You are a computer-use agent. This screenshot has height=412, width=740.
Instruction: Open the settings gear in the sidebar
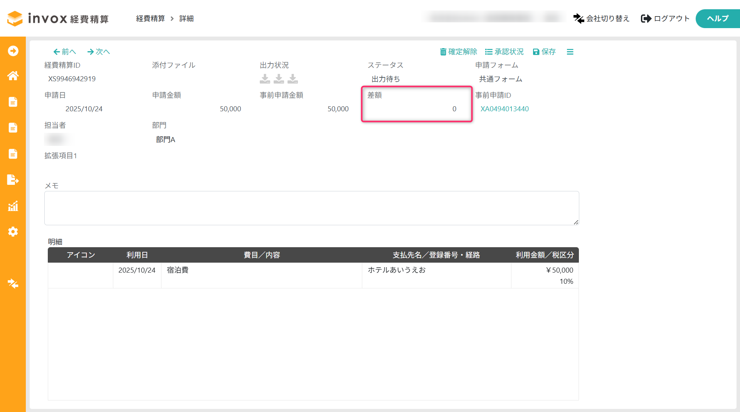(x=13, y=232)
